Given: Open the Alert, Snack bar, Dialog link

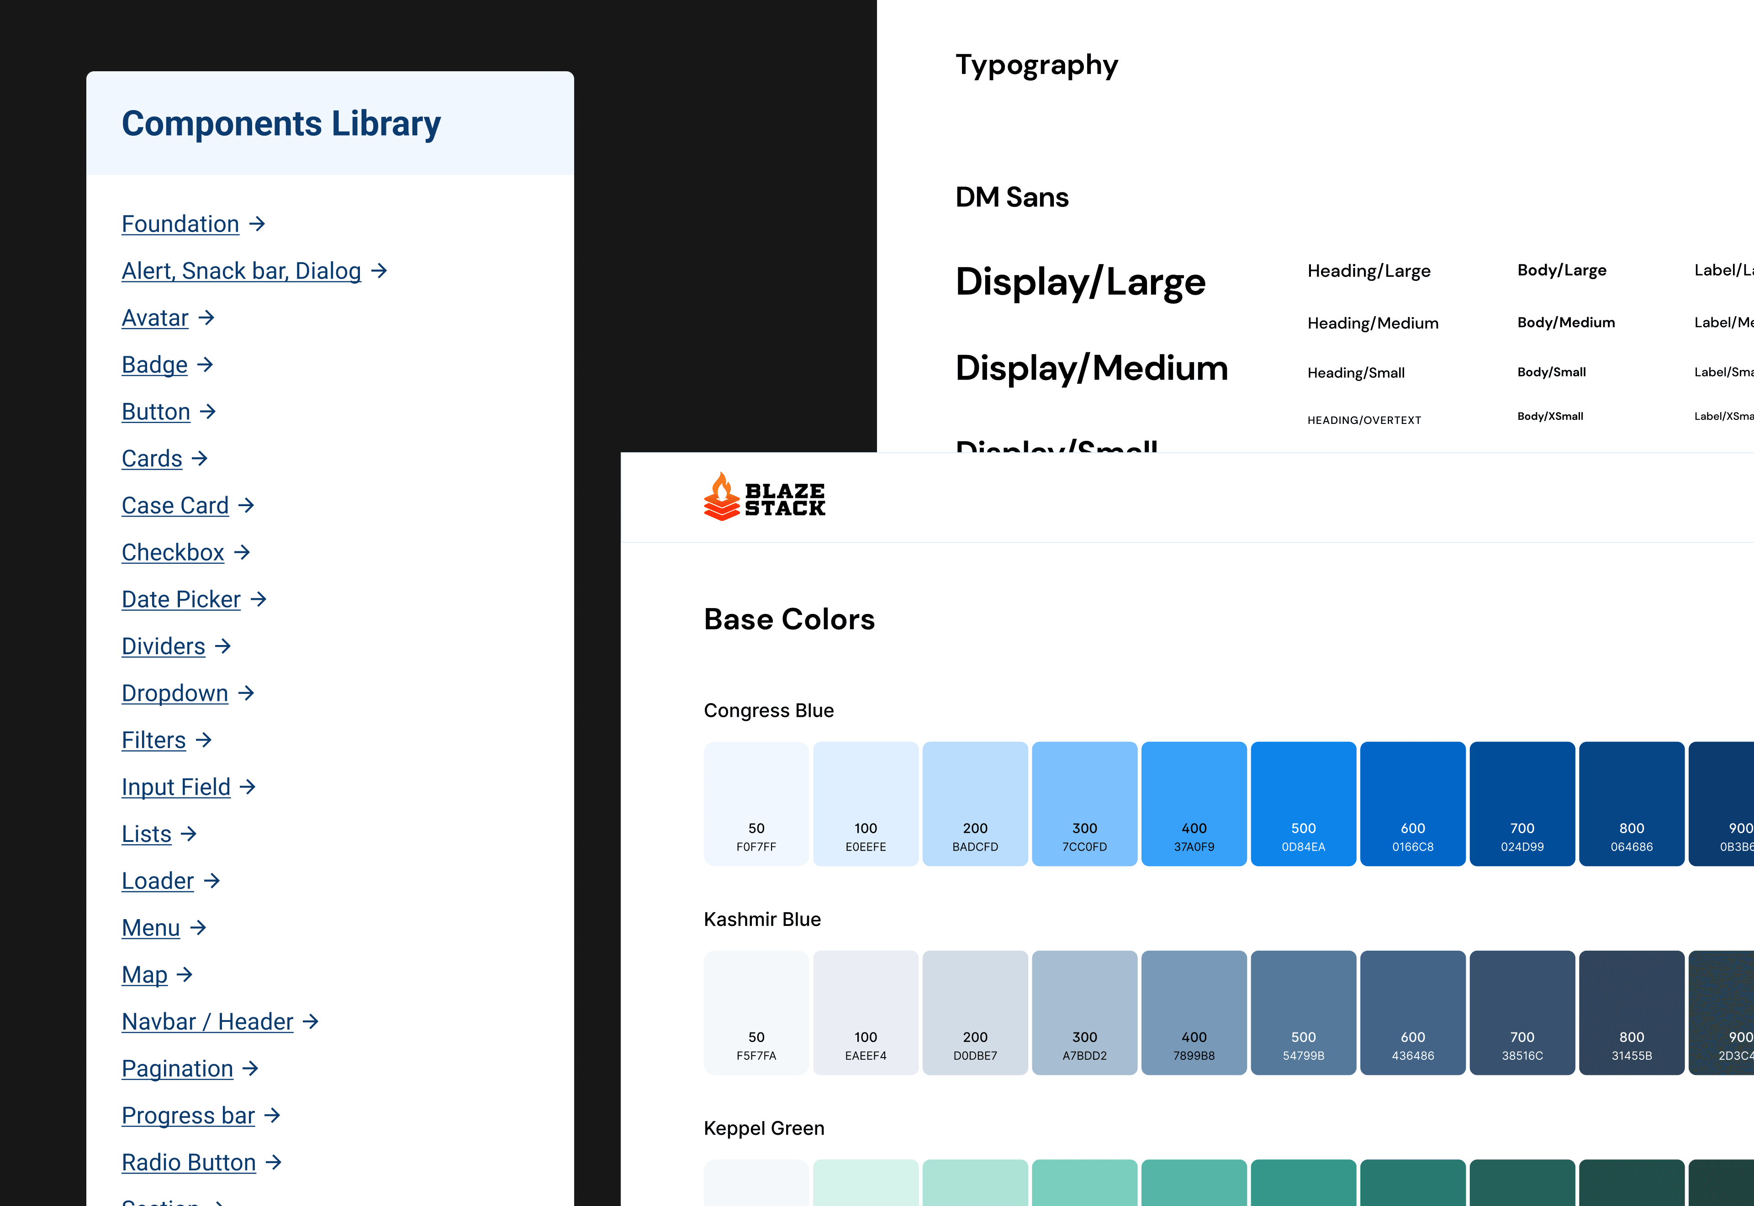Looking at the screenshot, I should (x=241, y=270).
